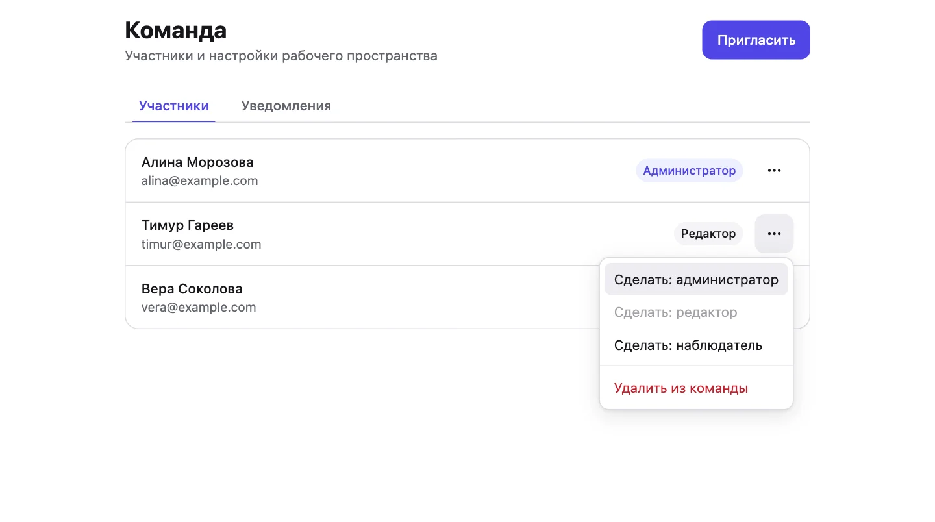The image size is (935, 522).
Task: Click the Пригласить button
Action: (x=756, y=40)
